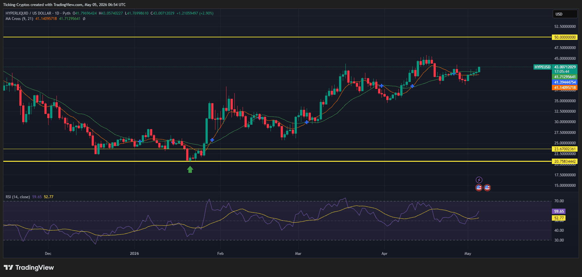Click the 15.00000000 price axis label
The image size is (582, 277).
[565, 186]
